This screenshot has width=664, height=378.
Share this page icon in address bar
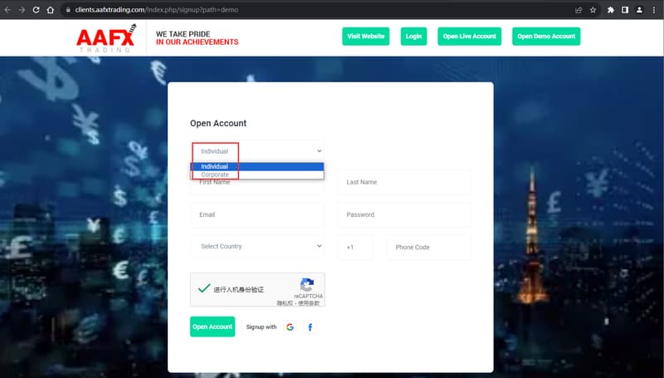pyautogui.click(x=579, y=10)
